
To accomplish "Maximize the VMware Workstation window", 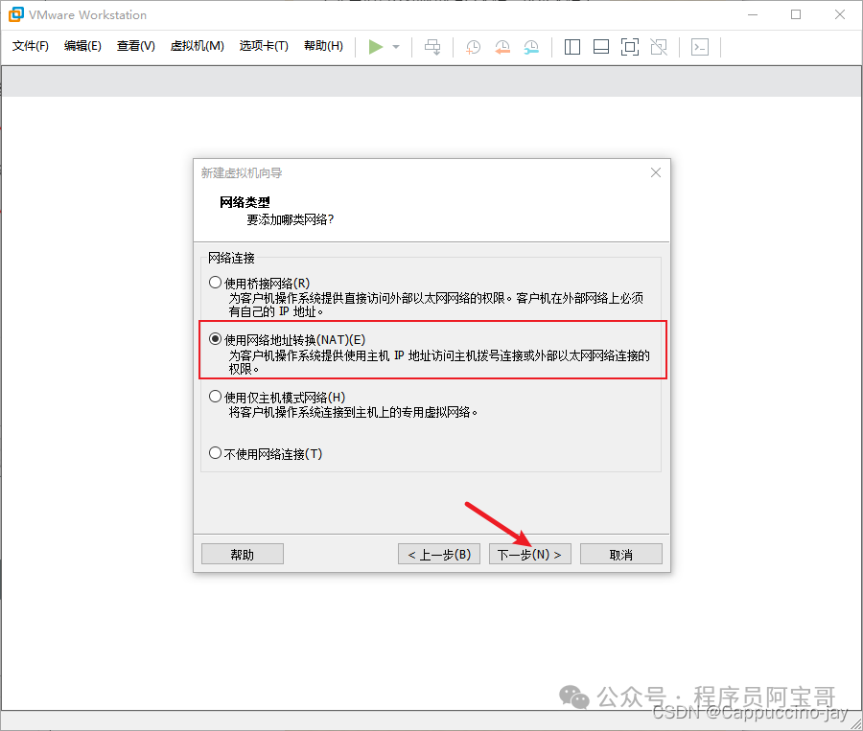I will pos(796,15).
